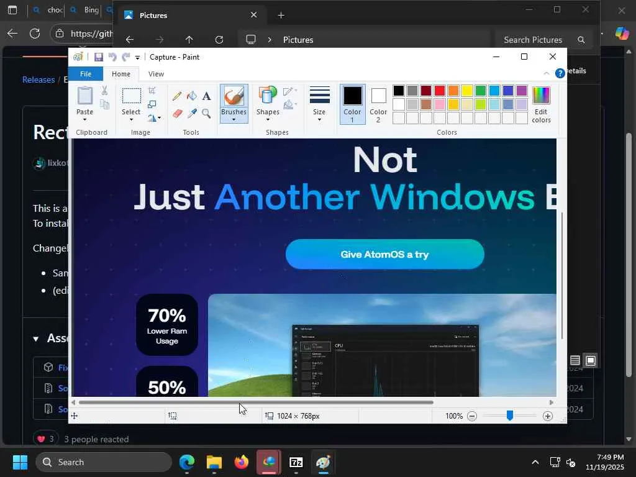Click Paint horizontal scrollbar thumb
The width and height of the screenshot is (636, 477).
point(256,402)
